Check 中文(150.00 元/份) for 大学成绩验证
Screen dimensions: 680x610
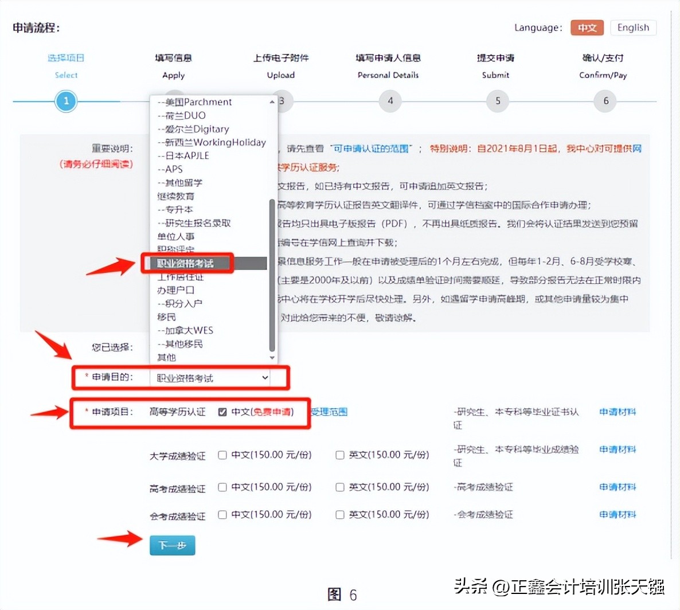[x=222, y=455]
